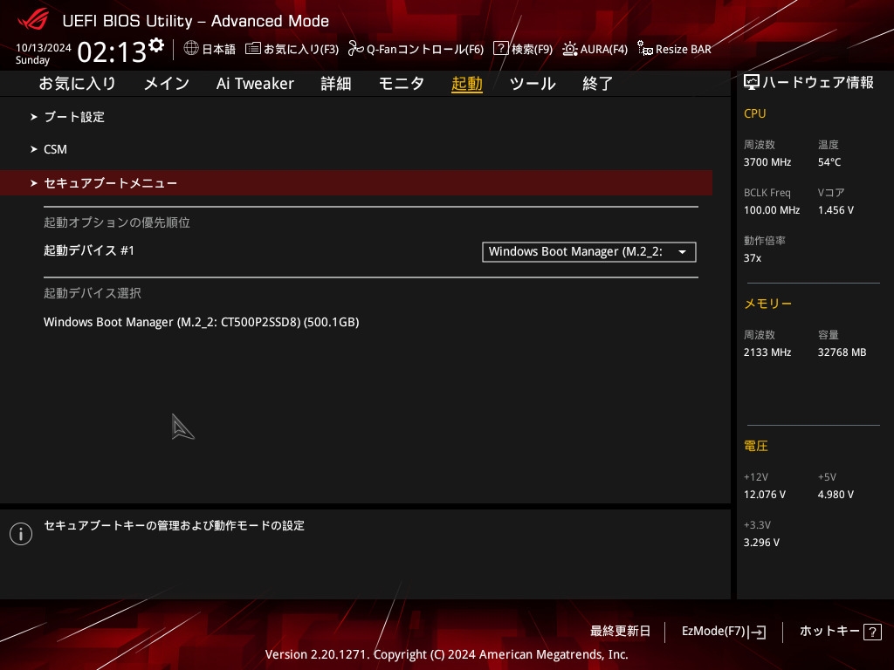Toggle the Resize BAR icon
The height and width of the screenshot is (670, 894).
(645, 49)
